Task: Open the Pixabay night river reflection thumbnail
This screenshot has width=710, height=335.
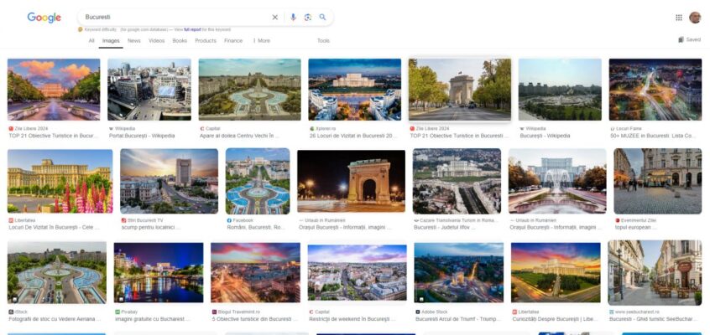Action: coord(159,273)
